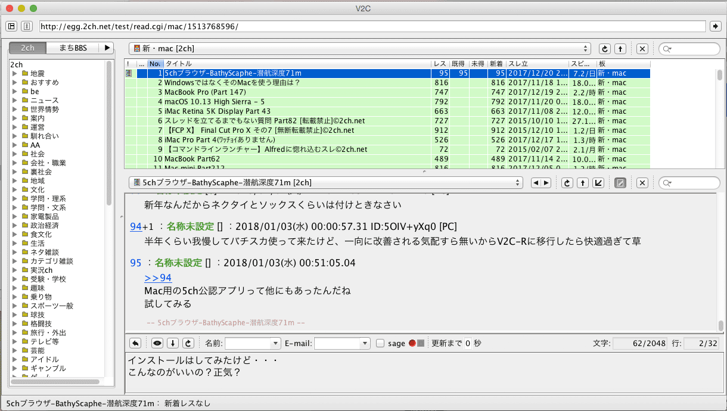Open thread MacBook Part62
The width and height of the screenshot is (727, 411).
(192, 159)
